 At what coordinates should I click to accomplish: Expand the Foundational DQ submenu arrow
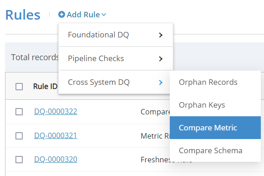tap(161, 35)
